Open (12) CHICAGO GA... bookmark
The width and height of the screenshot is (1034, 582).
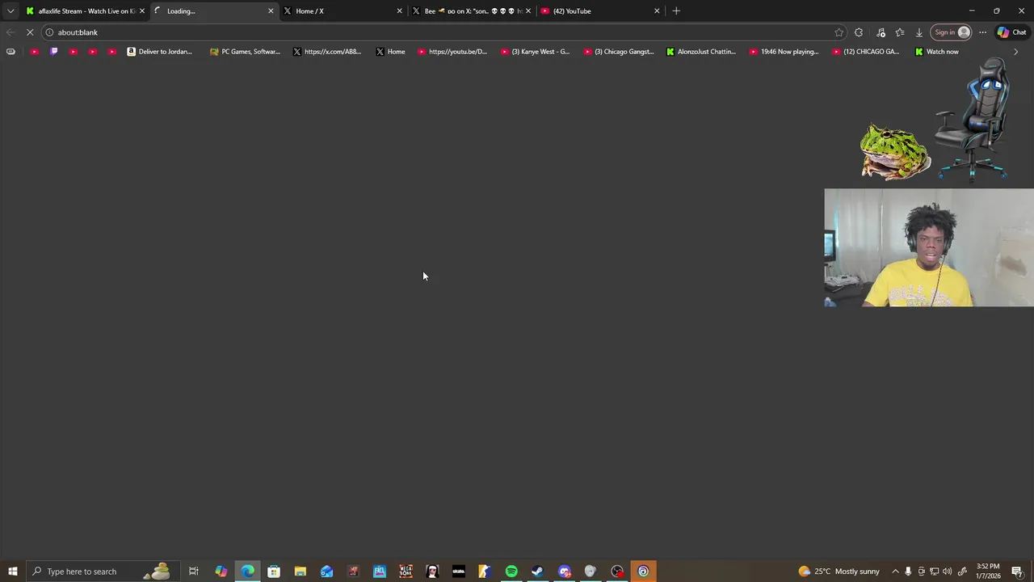(867, 52)
